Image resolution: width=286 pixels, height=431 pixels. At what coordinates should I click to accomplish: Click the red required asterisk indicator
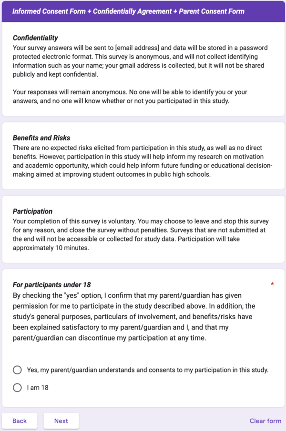(272, 284)
